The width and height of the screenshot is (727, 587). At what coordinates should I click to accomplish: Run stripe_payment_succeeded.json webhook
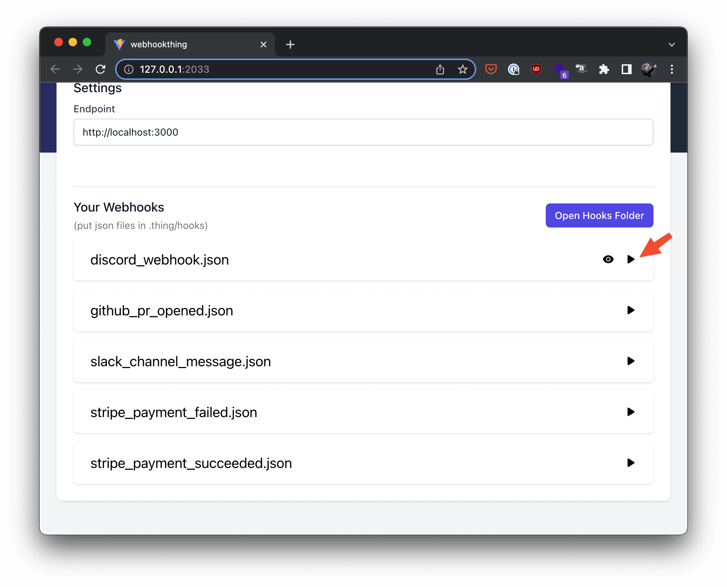[x=631, y=463]
